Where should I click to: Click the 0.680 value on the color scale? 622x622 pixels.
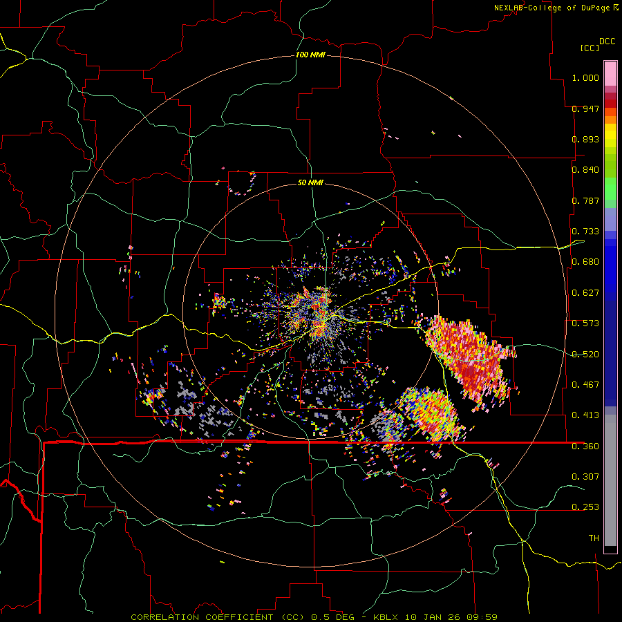pyautogui.click(x=585, y=262)
